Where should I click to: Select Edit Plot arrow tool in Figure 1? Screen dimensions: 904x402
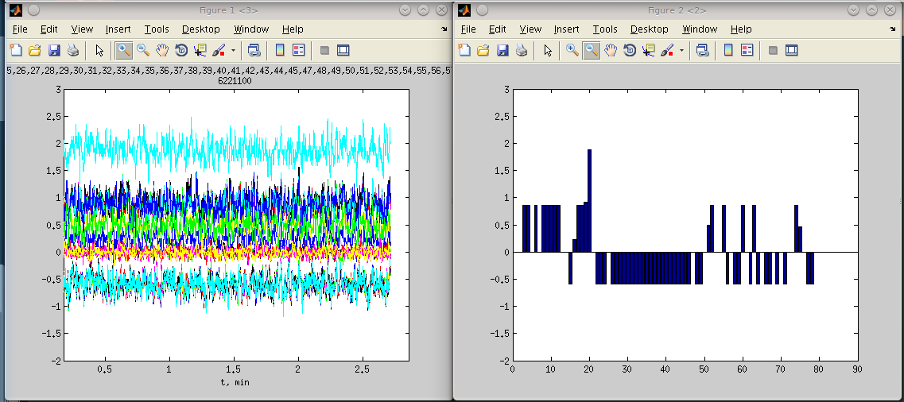tap(99, 50)
